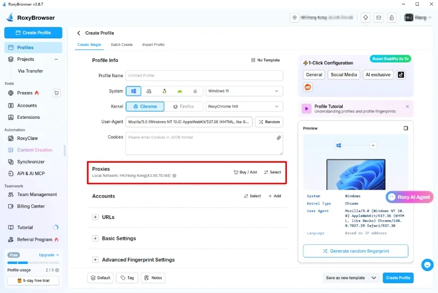Open the Projects sidebar item
Viewport: 438px width, 293px height.
tap(25, 59)
